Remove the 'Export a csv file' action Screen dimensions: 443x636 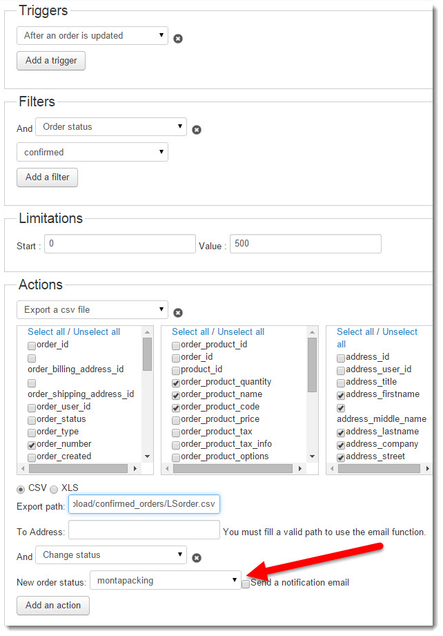[178, 313]
